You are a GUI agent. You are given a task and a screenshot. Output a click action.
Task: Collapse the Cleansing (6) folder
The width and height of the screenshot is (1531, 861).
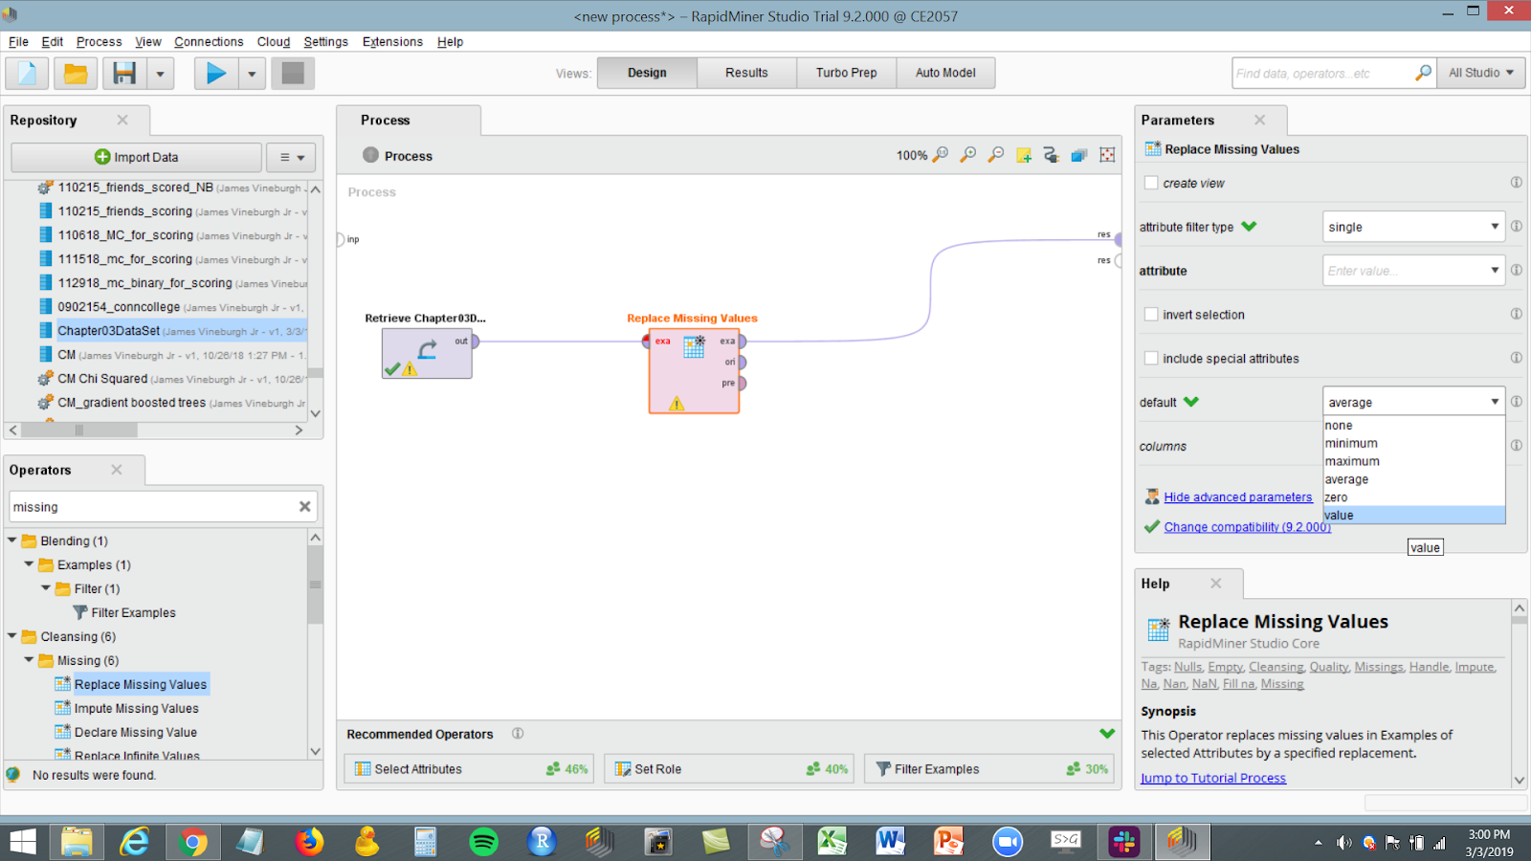tap(12, 636)
